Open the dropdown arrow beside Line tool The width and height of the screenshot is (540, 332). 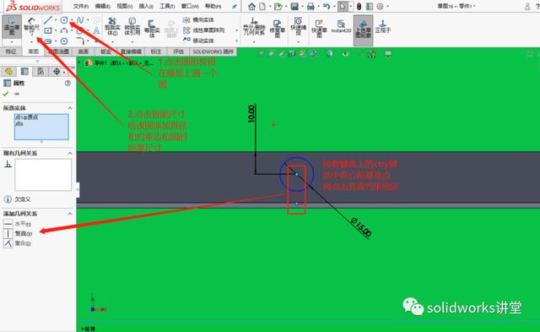click(x=56, y=20)
